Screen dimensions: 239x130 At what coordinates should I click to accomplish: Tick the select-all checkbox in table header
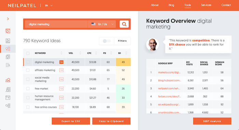28,53
